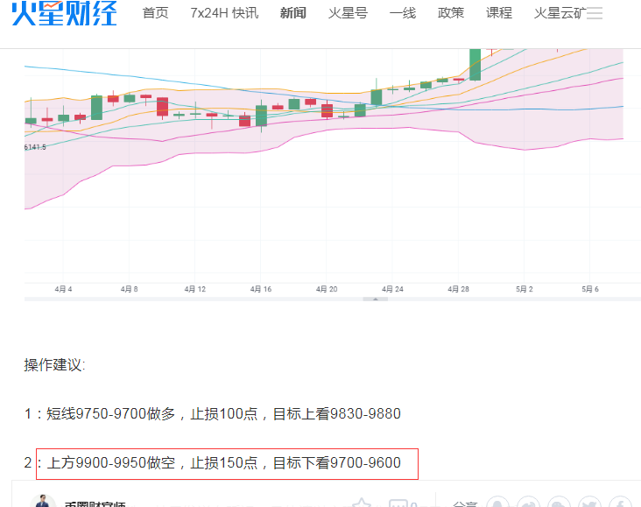Screen dimensions: 641x507
Task: Click the 4月 8 date axis label
Action: pyautogui.click(x=130, y=289)
